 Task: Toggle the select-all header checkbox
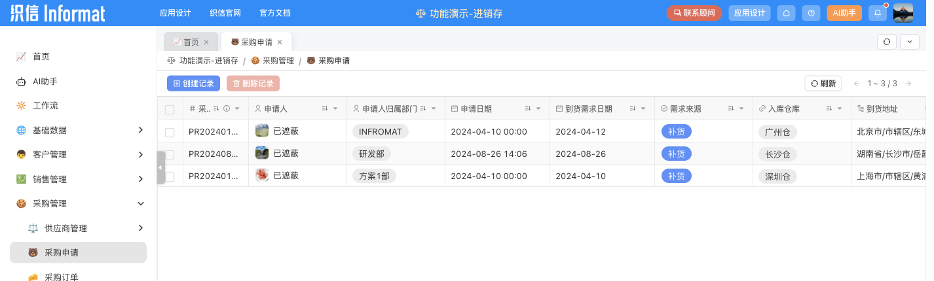tap(170, 110)
